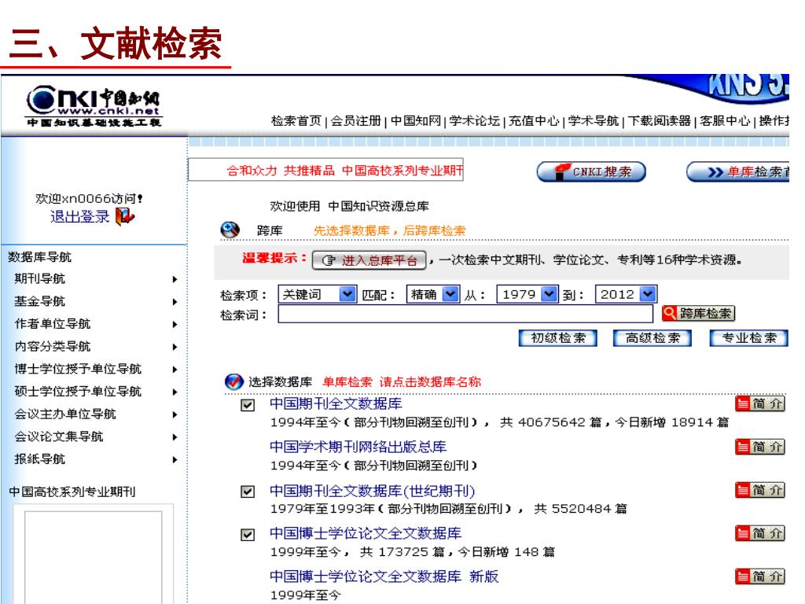
Task: Click the CNKI logo
Action: click(94, 106)
